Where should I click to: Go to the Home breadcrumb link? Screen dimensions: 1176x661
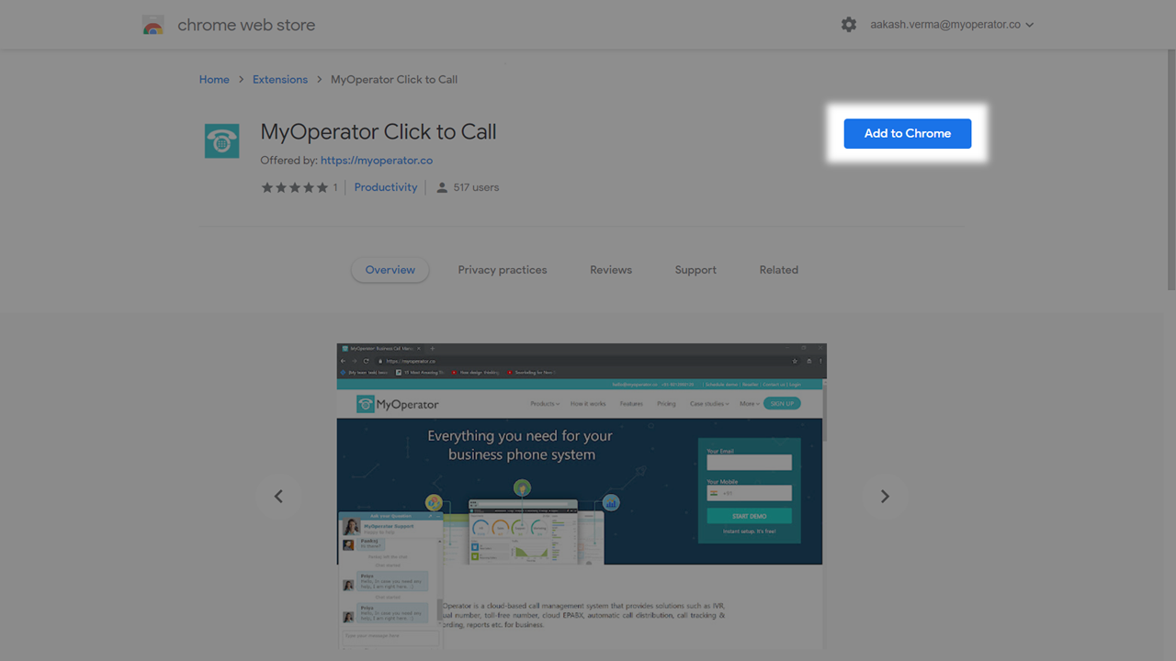click(214, 80)
